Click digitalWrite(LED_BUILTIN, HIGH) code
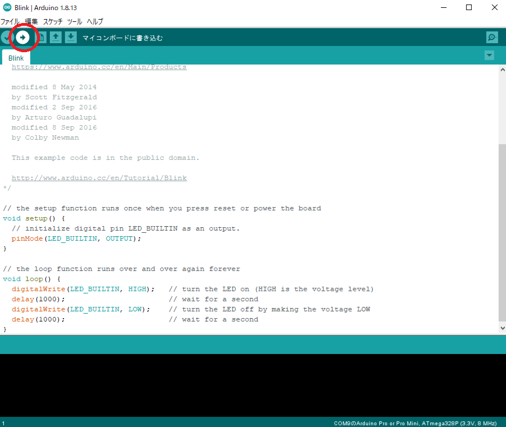Screen dimensions: 506x427 [83, 289]
